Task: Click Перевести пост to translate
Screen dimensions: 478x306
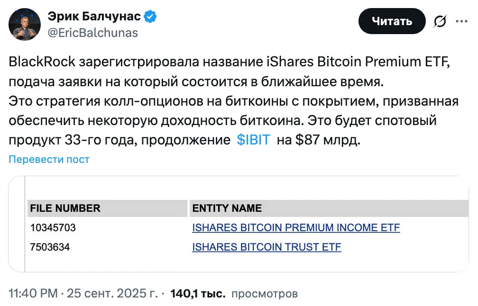Action: tap(49, 160)
